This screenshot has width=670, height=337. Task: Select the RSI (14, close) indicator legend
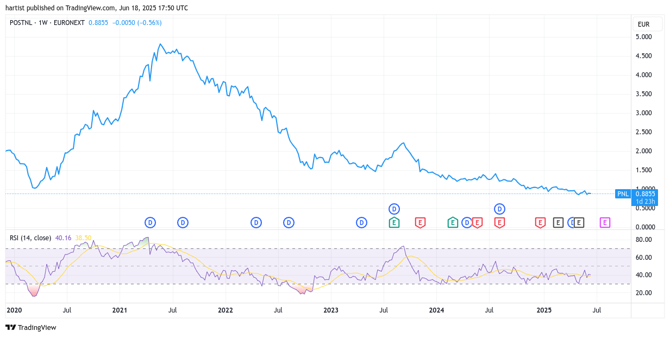[30, 238]
